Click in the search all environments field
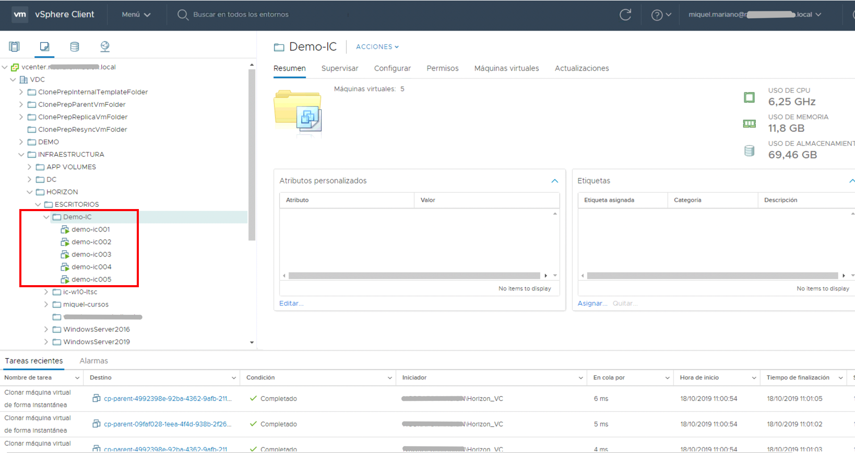 (x=241, y=15)
